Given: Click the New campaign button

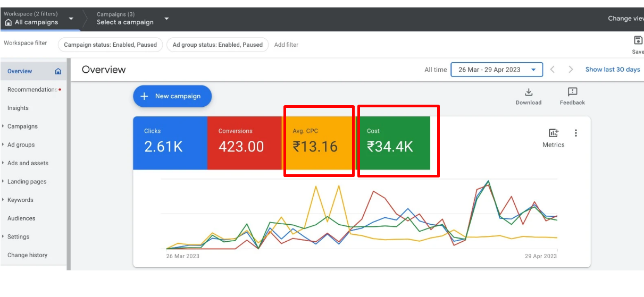Looking at the screenshot, I should (172, 96).
